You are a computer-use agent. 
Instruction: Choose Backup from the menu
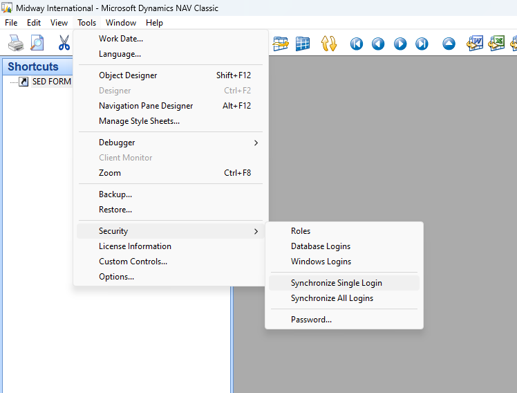tap(171, 194)
